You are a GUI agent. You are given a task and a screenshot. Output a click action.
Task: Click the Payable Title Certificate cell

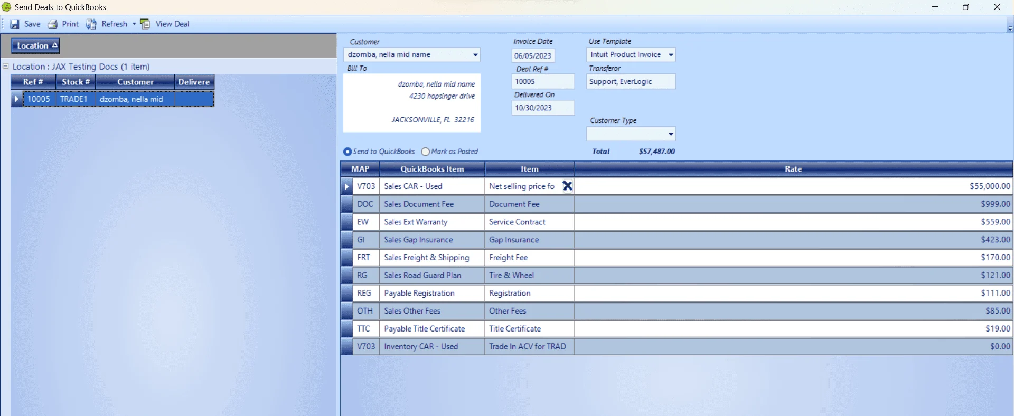[432, 329]
